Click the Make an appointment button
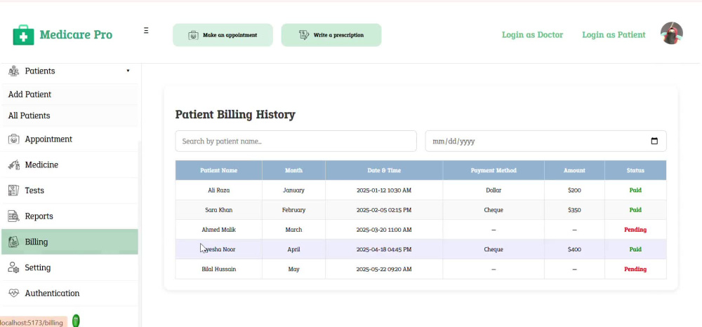Screen dimensions: 702x327 223,35
